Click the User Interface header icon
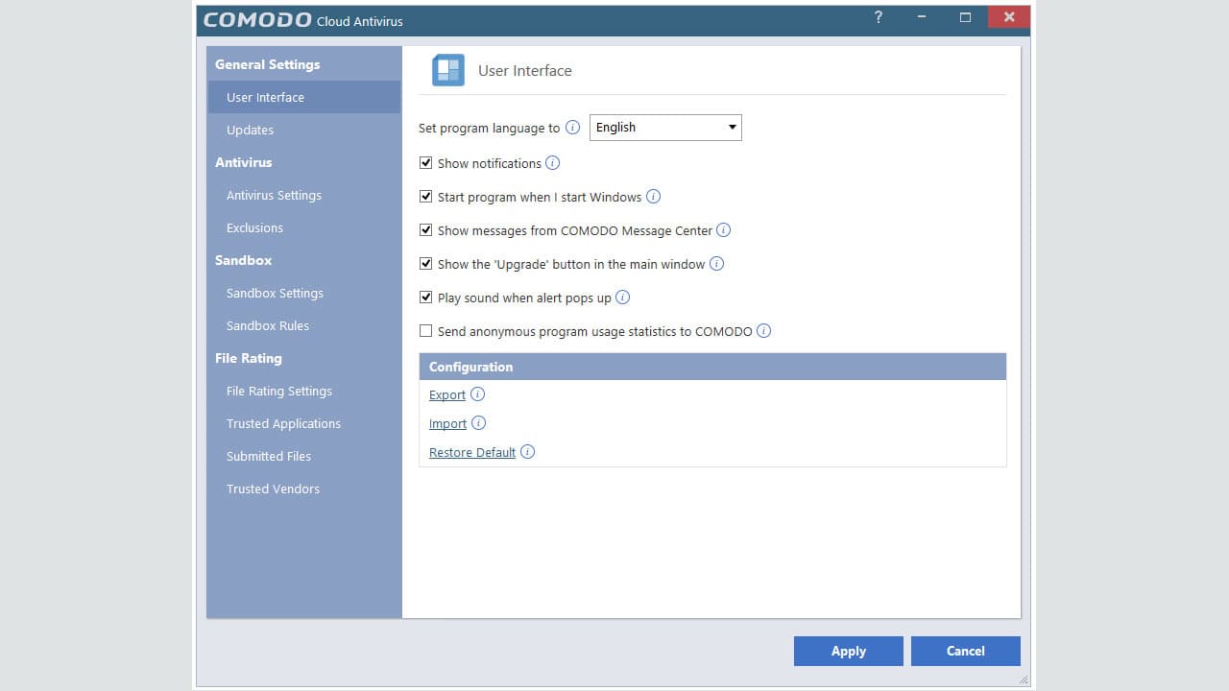The image size is (1229, 691). tap(447, 69)
